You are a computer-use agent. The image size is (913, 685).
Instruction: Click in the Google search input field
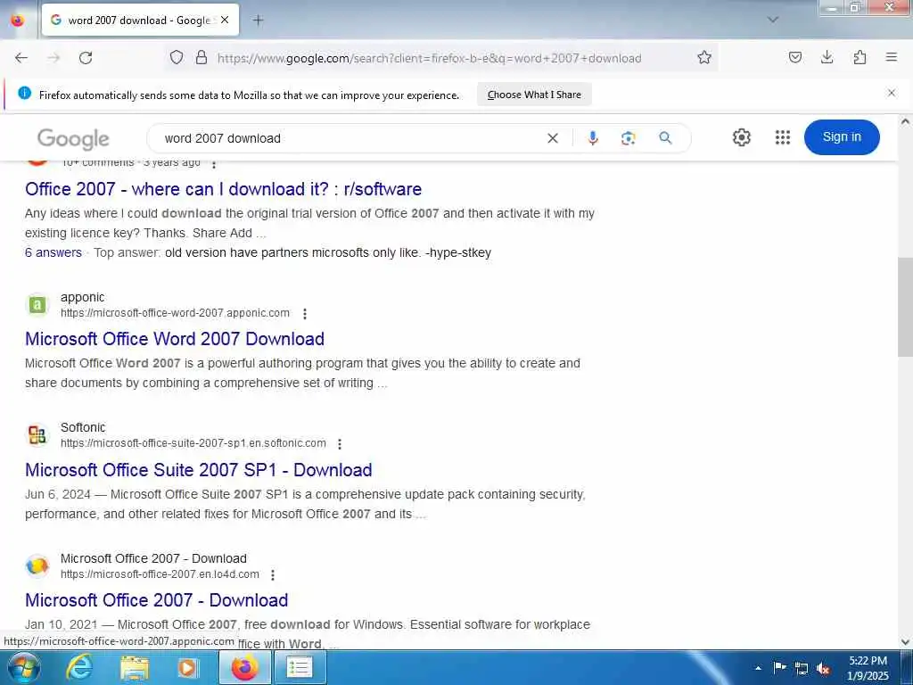click(350, 138)
